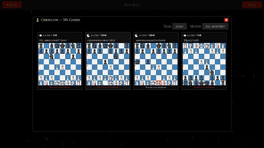
Task: Open the Year dropdown showing 2026
Action: point(180,26)
